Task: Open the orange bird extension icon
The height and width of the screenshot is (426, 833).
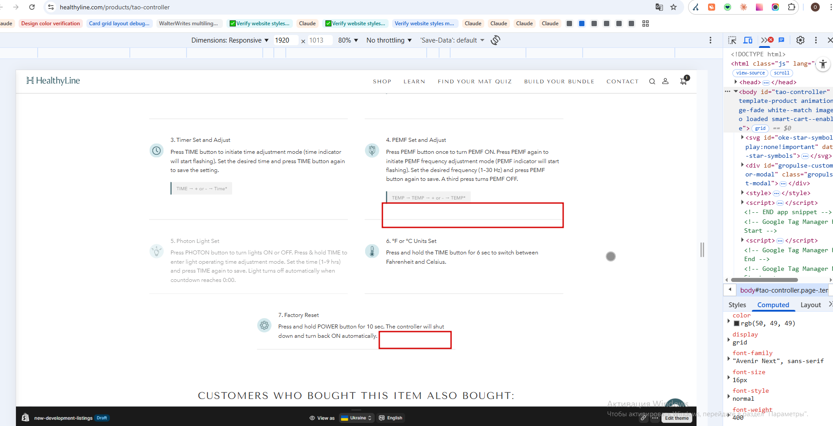Action: pyautogui.click(x=712, y=7)
